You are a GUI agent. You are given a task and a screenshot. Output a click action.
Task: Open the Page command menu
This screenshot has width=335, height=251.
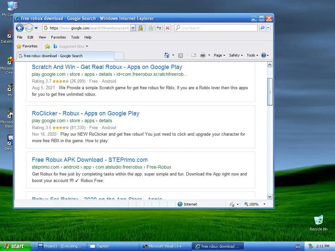pos(220,55)
